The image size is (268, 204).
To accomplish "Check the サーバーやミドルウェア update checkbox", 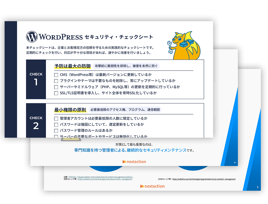I will coord(56,87).
